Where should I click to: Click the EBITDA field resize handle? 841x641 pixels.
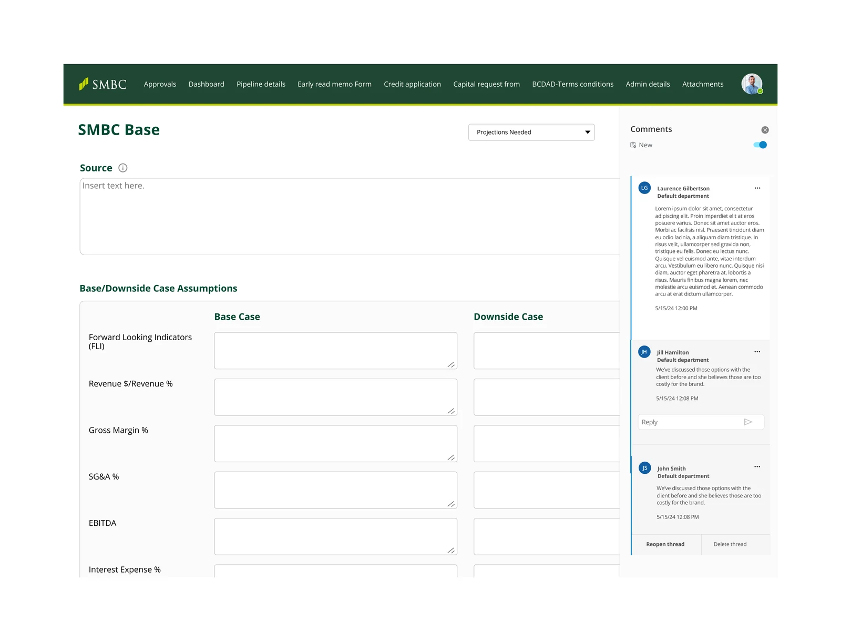tap(451, 550)
